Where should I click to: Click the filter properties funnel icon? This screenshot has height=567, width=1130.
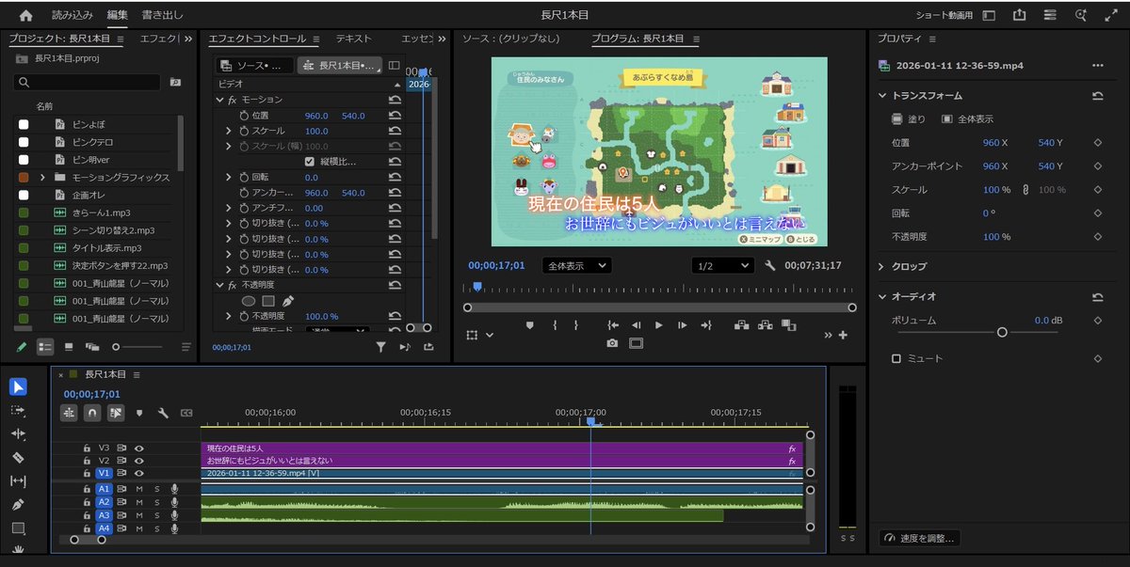380,347
